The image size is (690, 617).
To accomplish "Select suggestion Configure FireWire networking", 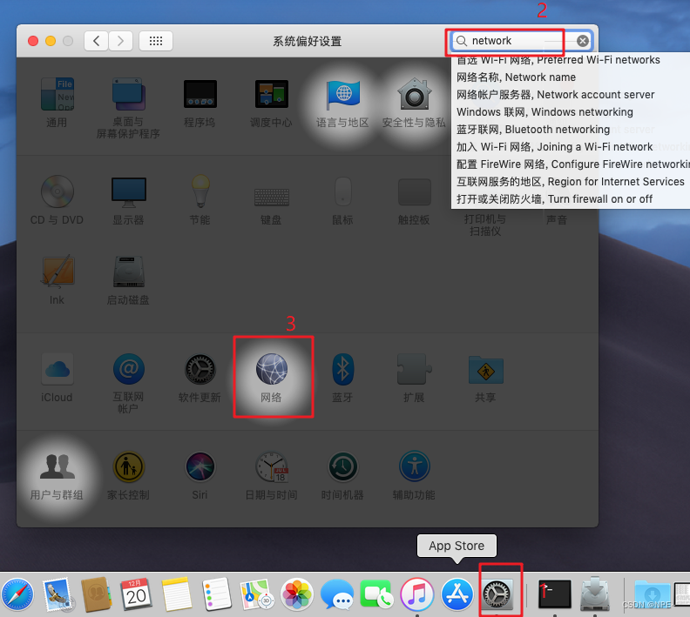I will point(572,164).
